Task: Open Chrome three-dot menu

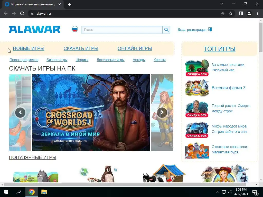Action: tap(257, 13)
